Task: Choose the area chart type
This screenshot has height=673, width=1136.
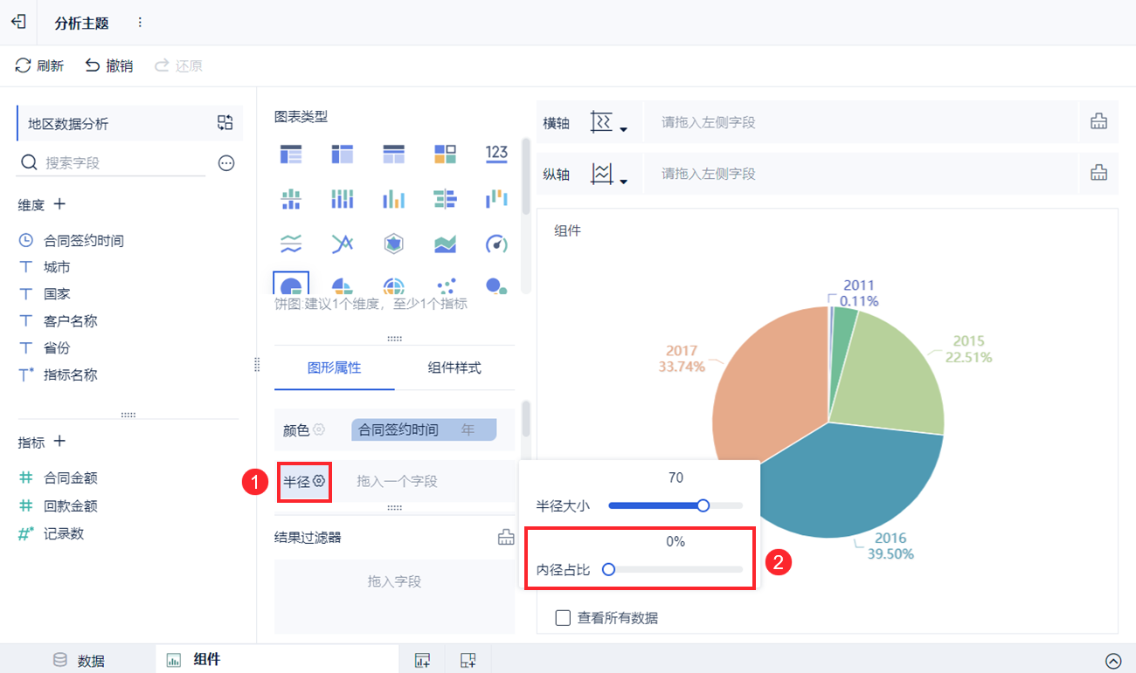Action: click(445, 244)
